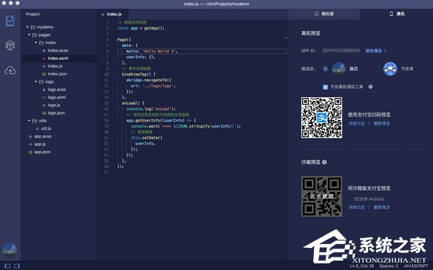Open logs.js in the file tree

[54, 105]
